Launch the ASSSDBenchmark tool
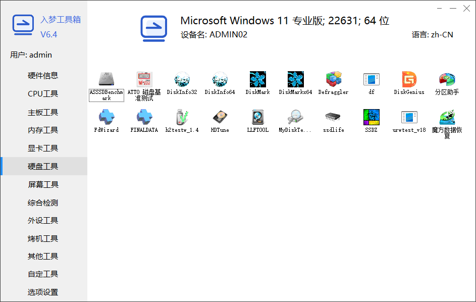The image size is (476, 302). pos(106,86)
